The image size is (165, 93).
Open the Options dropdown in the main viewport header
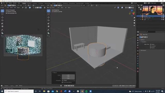pos(133,5)
